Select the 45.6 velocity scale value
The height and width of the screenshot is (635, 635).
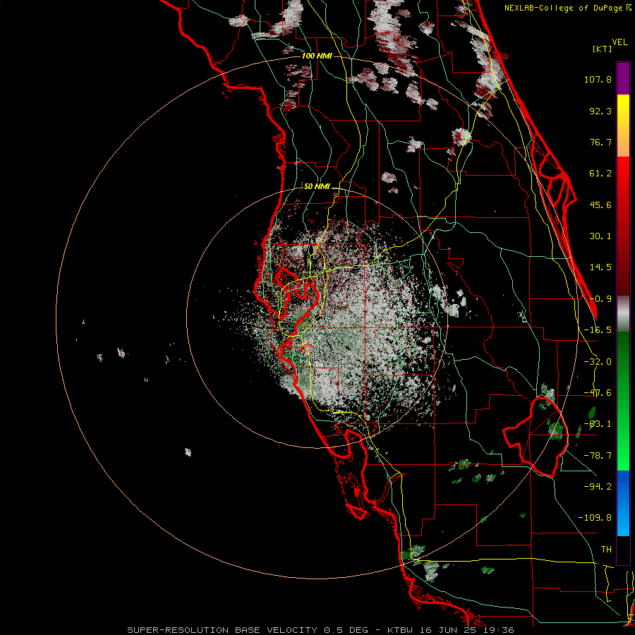[600, 205]
